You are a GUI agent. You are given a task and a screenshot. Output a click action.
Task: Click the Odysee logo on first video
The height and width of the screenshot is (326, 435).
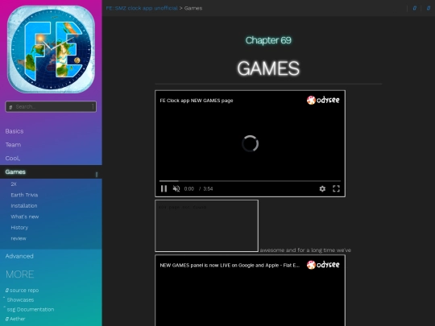click(x=323, y=100)
